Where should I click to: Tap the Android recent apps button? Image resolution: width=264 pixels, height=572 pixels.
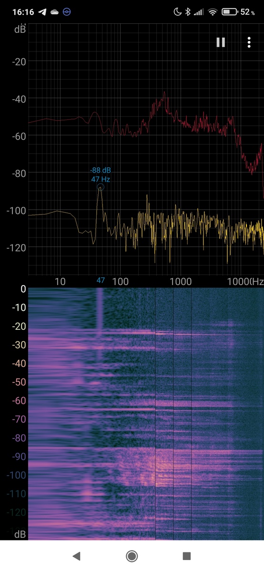tap(187, 556)
